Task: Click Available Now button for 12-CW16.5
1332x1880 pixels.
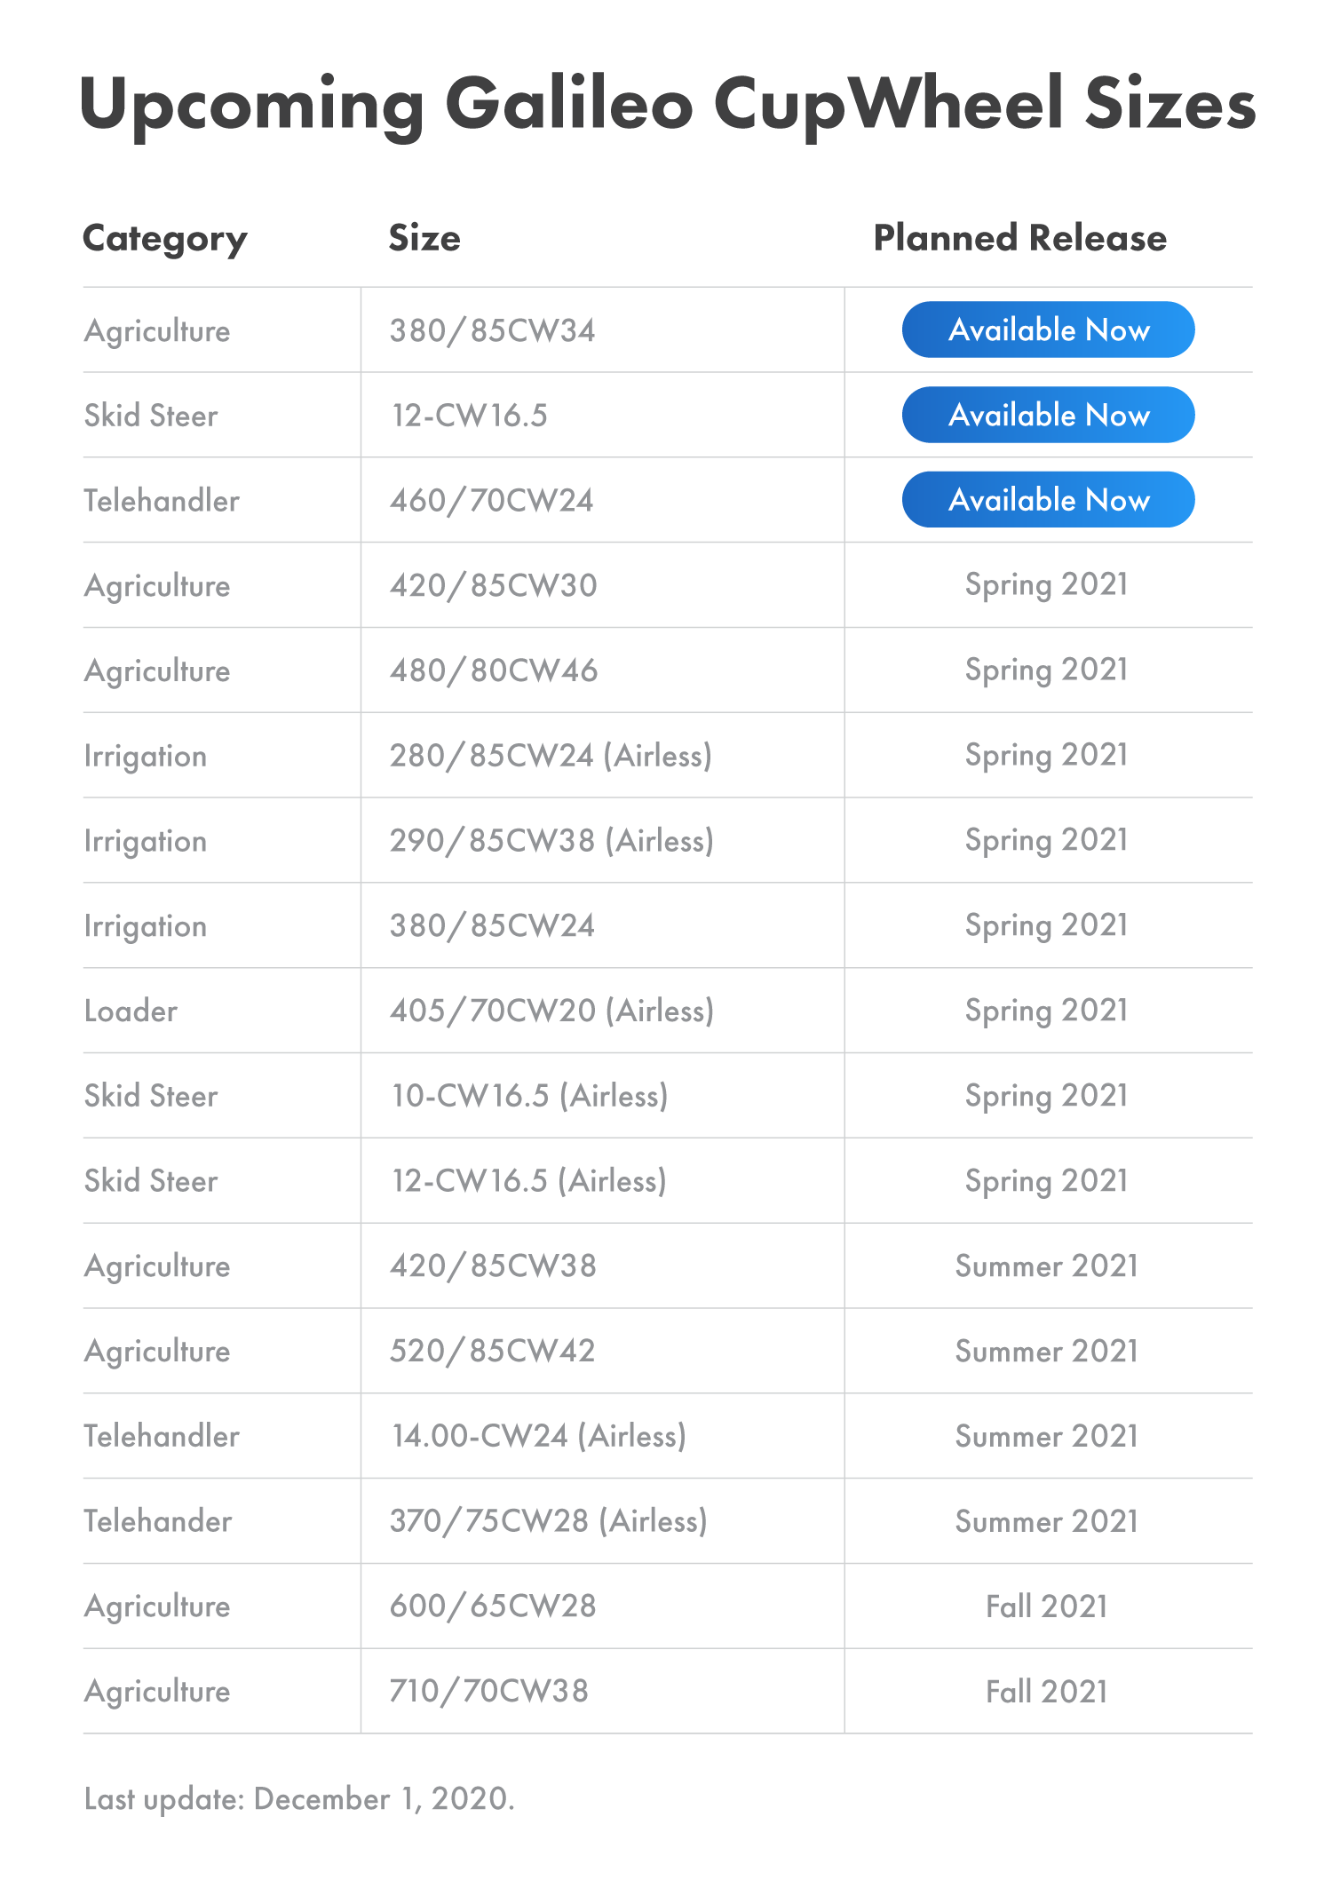Action: pos(1048,415)
